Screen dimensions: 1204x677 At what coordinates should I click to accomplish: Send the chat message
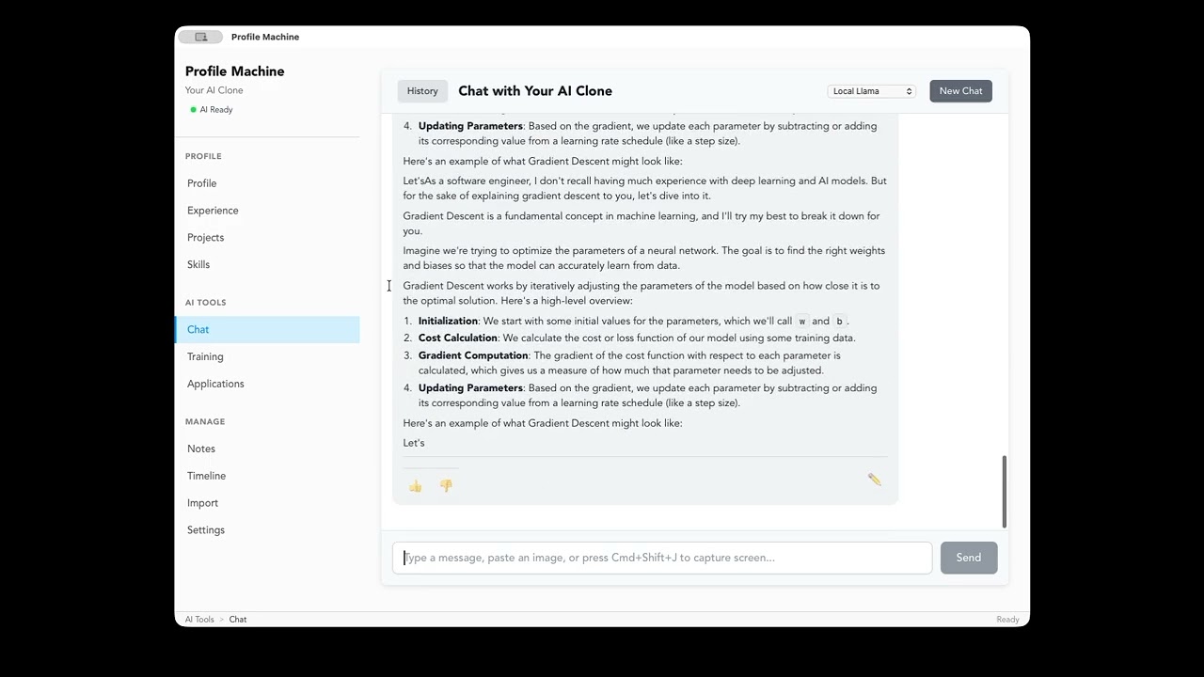[x=969, y=558]
